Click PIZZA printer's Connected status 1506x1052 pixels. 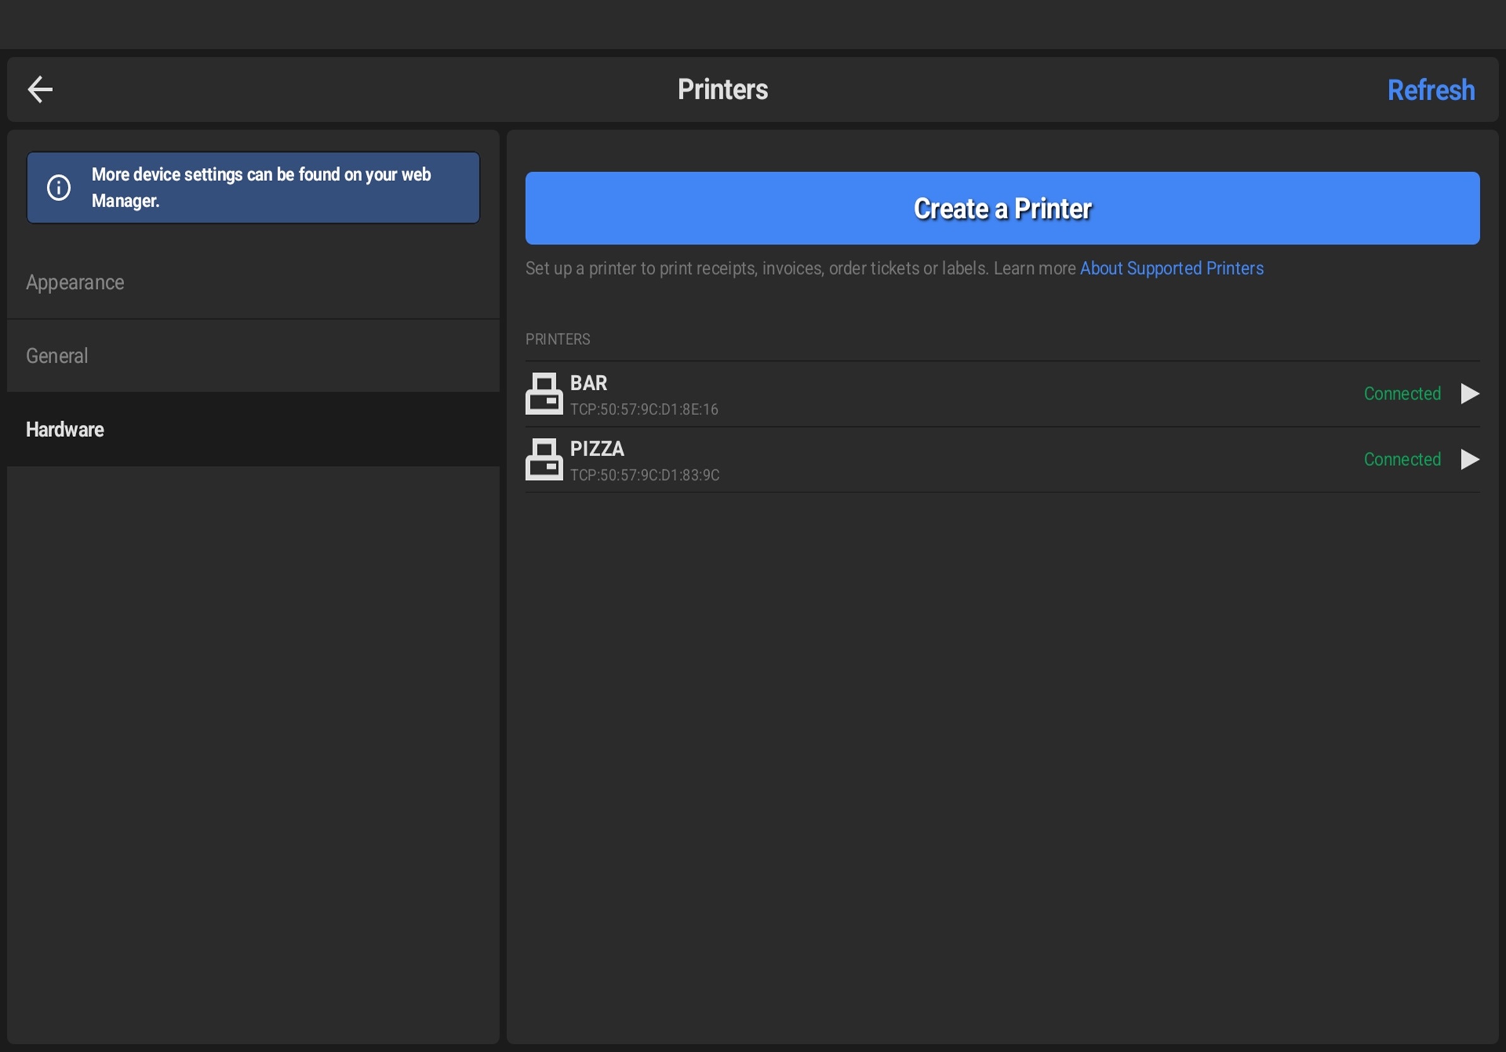point(1403,459)
